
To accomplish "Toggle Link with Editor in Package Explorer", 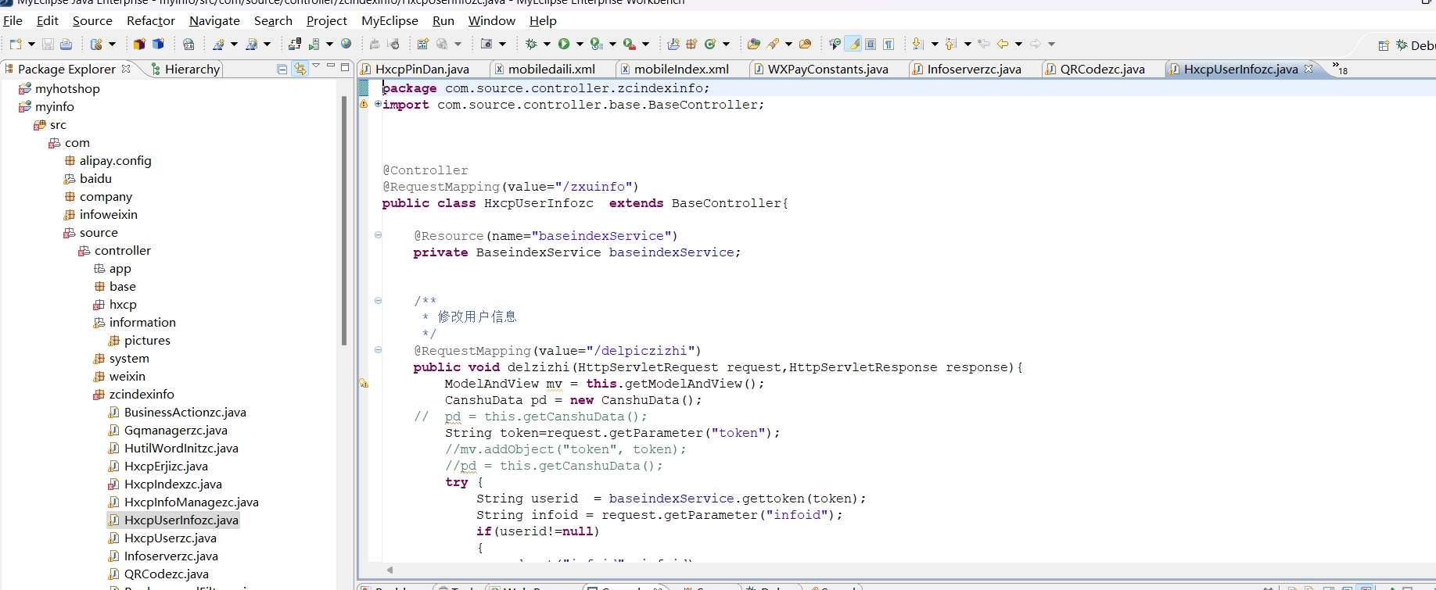I will [300, 70].
